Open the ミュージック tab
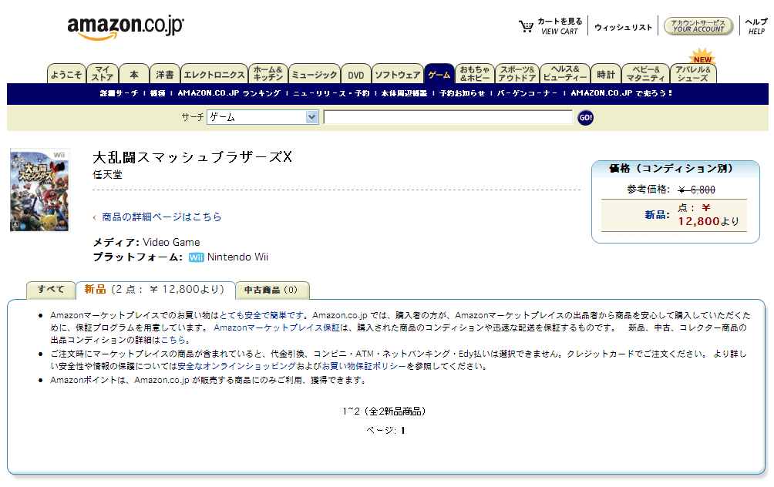Viewport: 774px width, 487px height. 315,74
